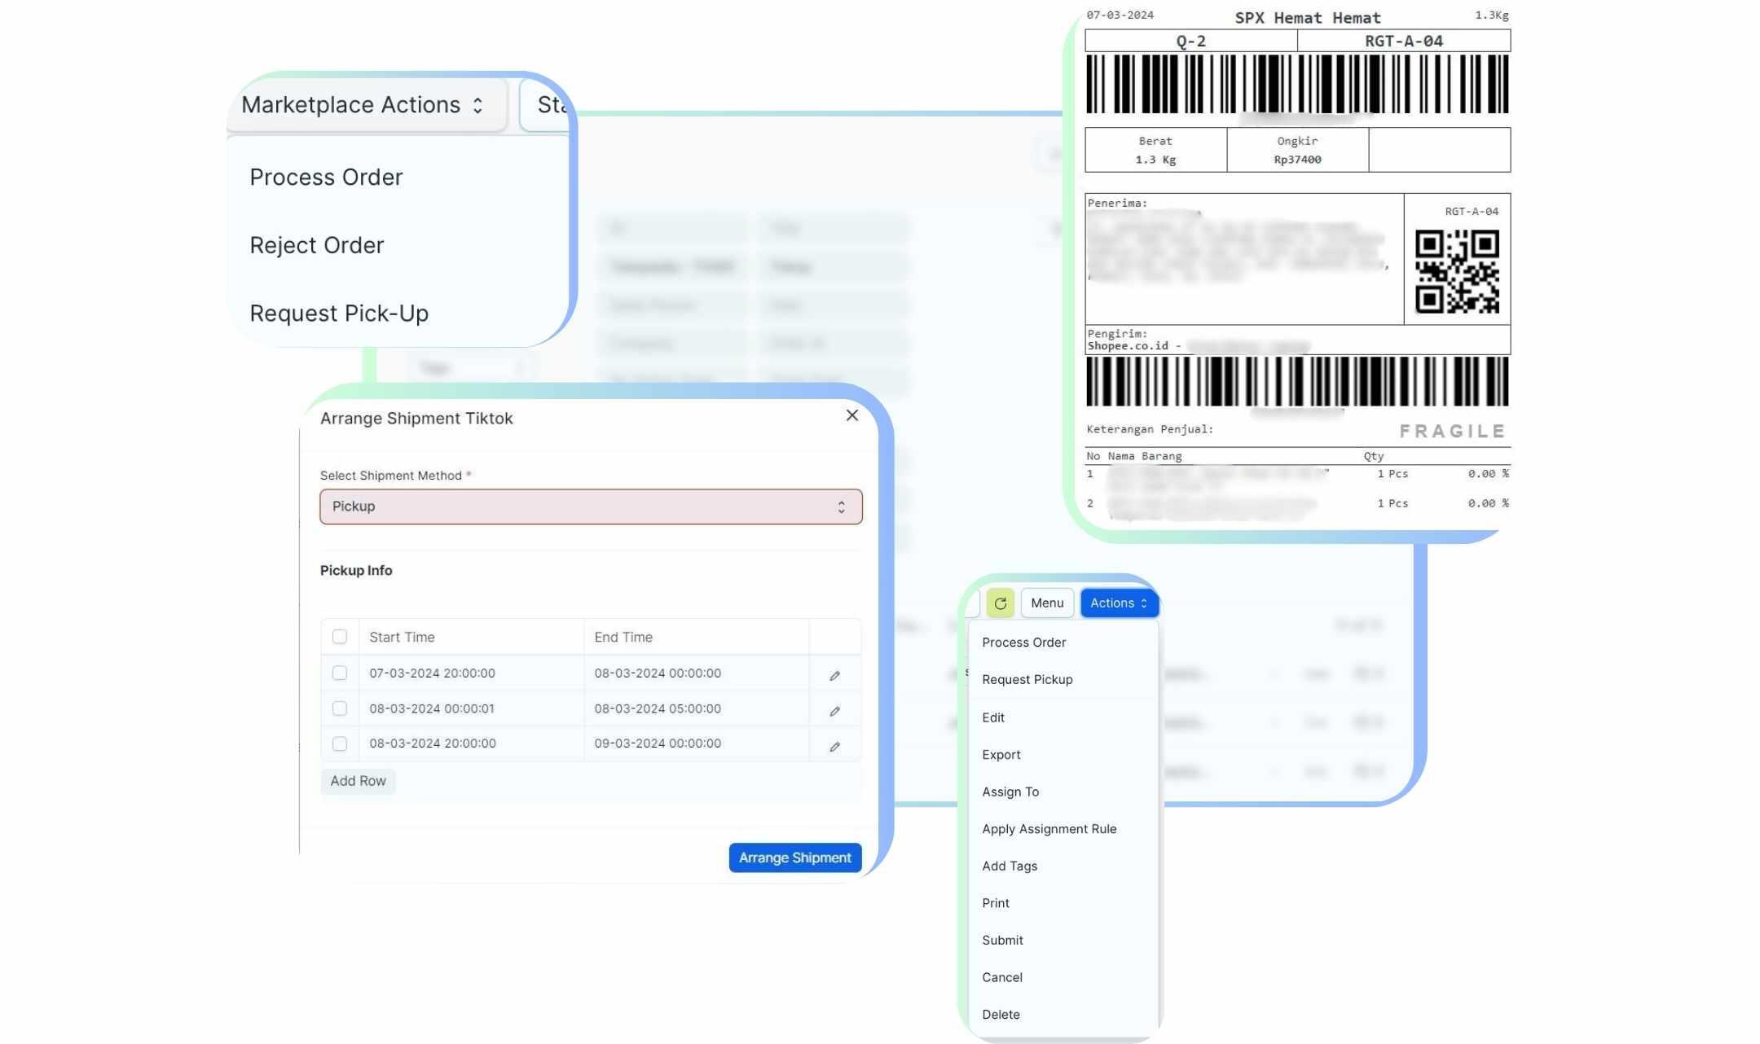The width and height of the screenshot is (1760, 1044).
Task: Select Apply Assignment Rule from Actions menu
Action: (x=1049, y=828)
